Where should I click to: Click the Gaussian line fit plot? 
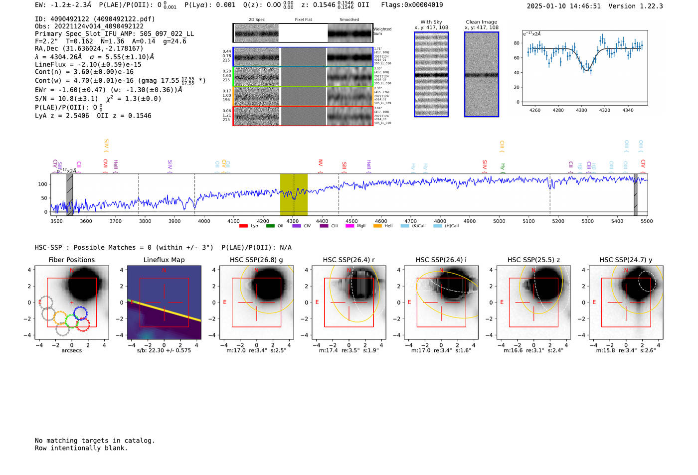click(x=585, y=68)
